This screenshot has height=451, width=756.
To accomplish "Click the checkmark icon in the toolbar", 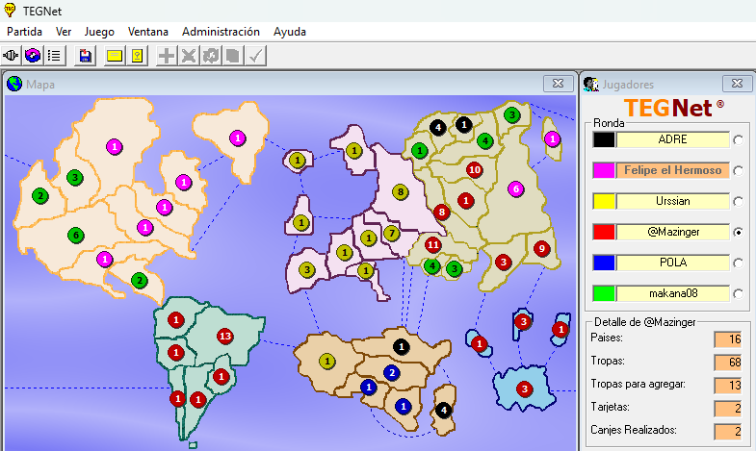I will 255,56.
